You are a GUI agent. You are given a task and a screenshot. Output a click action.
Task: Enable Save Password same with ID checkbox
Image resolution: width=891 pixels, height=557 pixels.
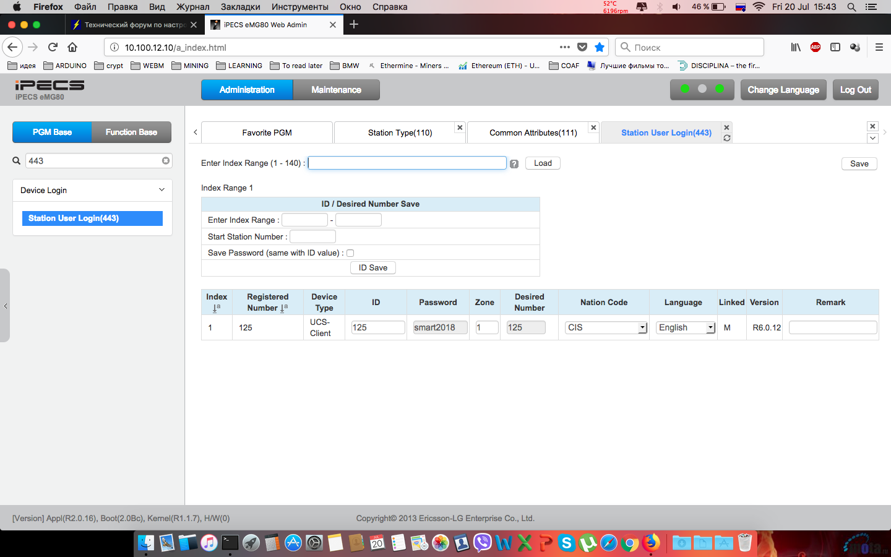350,253
